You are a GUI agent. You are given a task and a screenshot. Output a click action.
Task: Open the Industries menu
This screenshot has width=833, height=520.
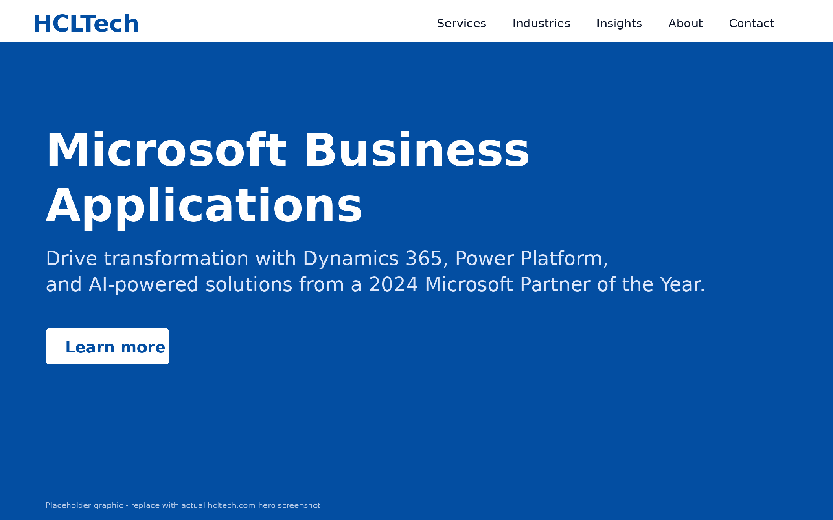click(541, 24)
